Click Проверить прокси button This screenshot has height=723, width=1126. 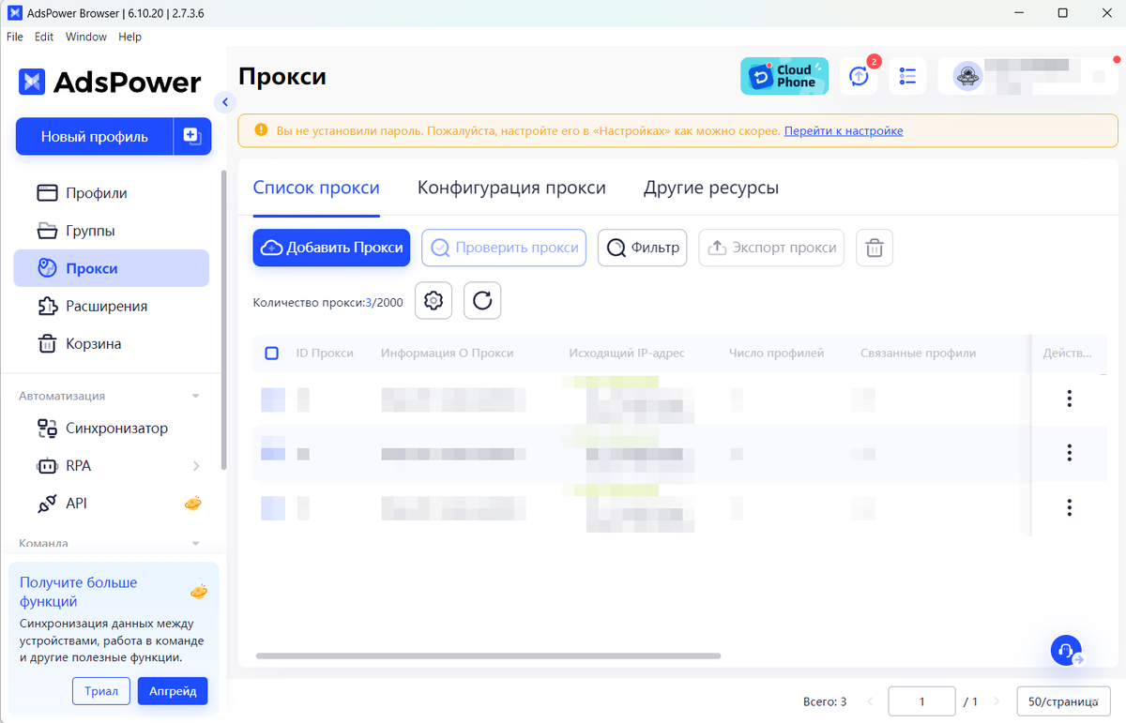504,248
